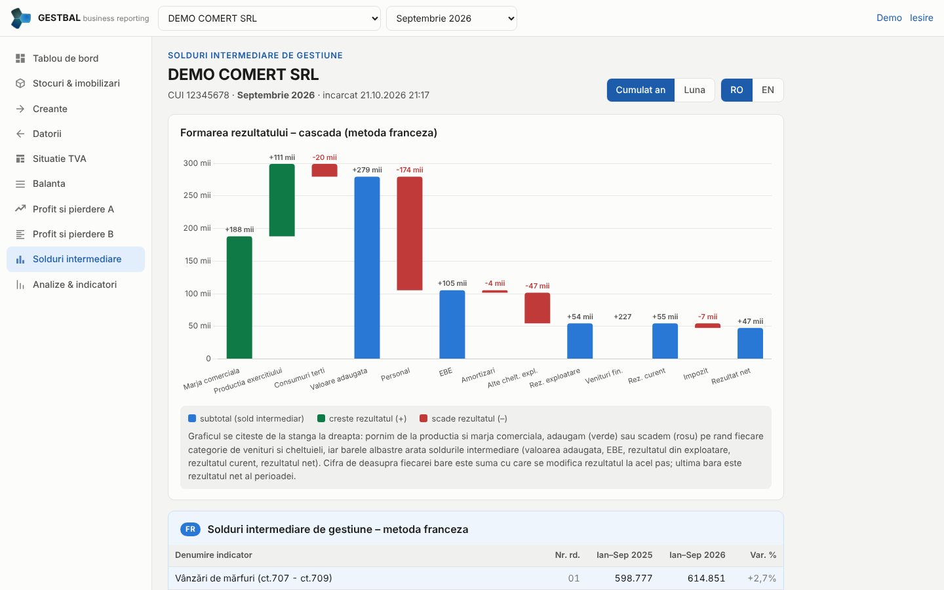Screen dimensions: 944x590
Task: Open the DEMO COMERT SRL company dropdown
Action: coord(269,18)
